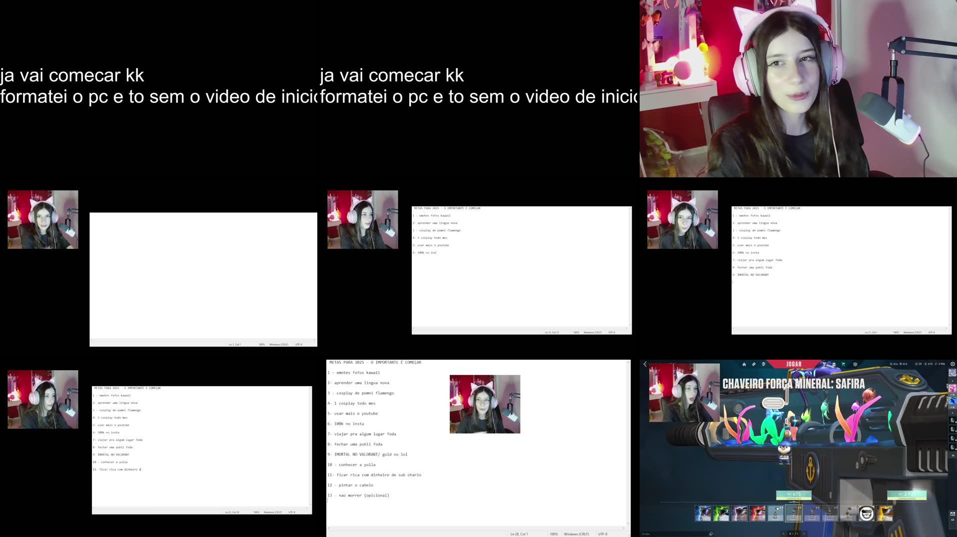
Task: Click Windows (CRLF) in the large Notepad status bar
Action: pos(576,534)
